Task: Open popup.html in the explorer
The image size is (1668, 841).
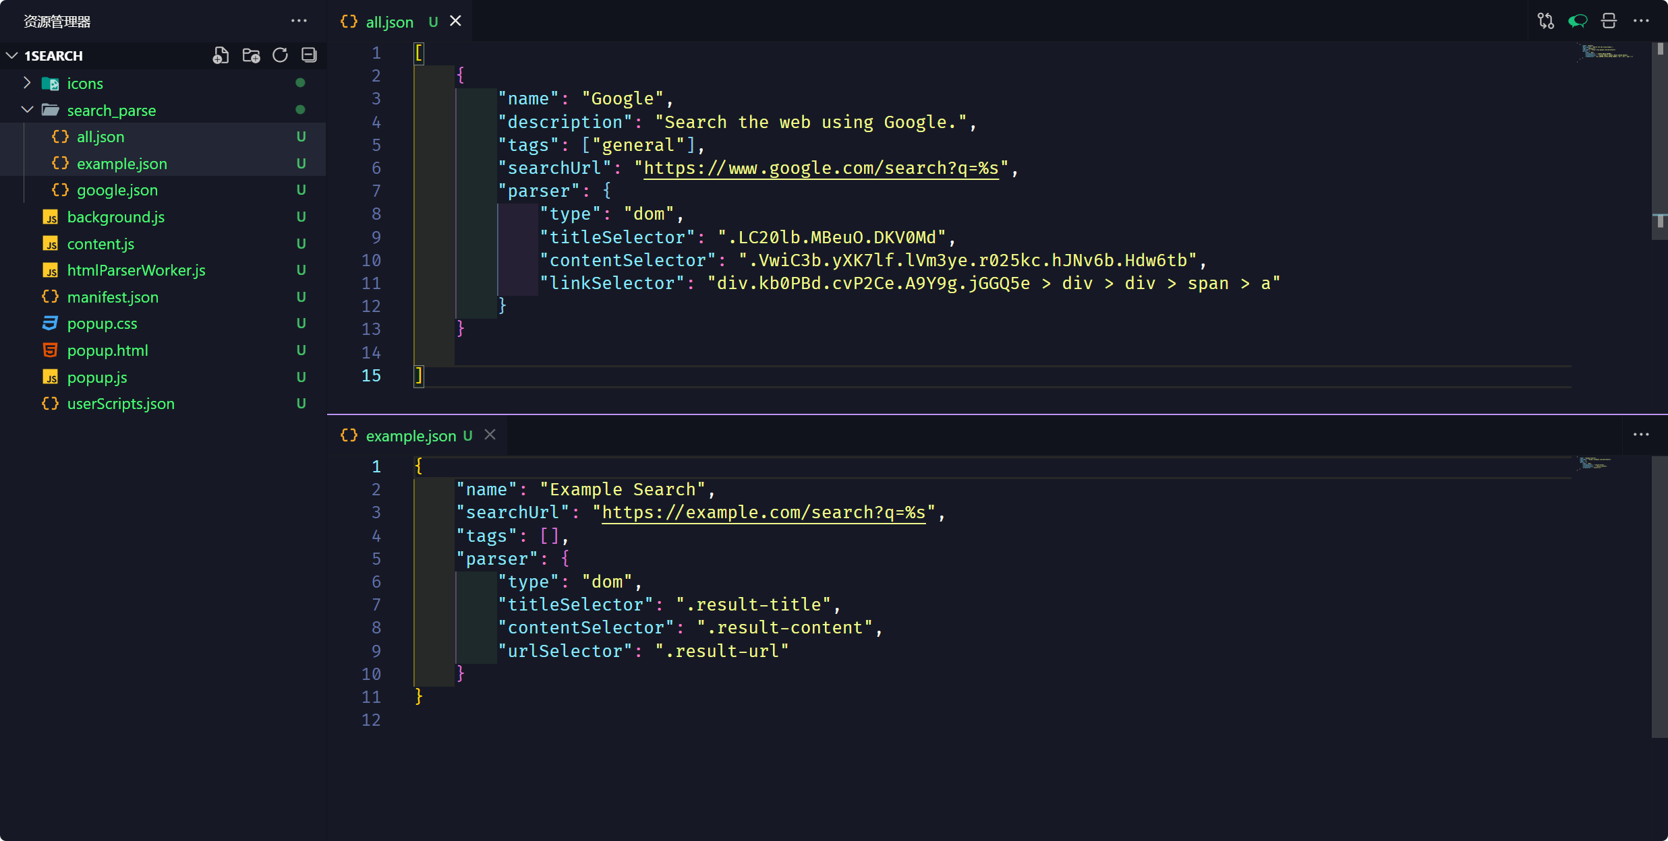Action: click(x=107, y=350)
